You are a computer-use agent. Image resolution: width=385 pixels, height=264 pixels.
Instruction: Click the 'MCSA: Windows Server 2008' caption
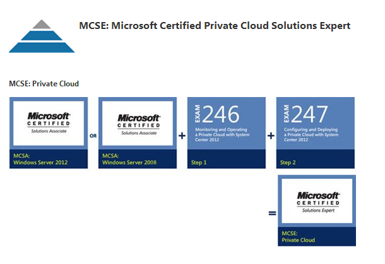pyautogui.click(x=129, y=159)
